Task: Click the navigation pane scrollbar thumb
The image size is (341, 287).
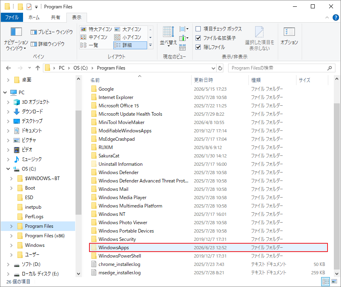Action: point(79,163)
